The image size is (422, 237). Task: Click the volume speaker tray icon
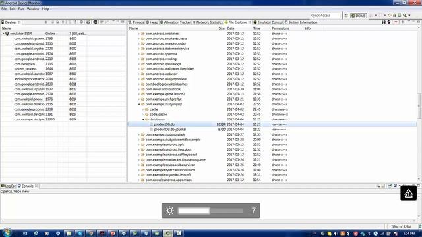pyautogui.click(x=336, y=234)
